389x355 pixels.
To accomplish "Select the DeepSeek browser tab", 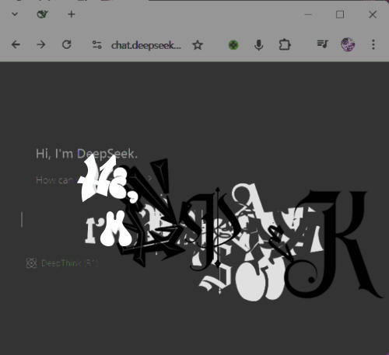I will (x=42, y=14).
